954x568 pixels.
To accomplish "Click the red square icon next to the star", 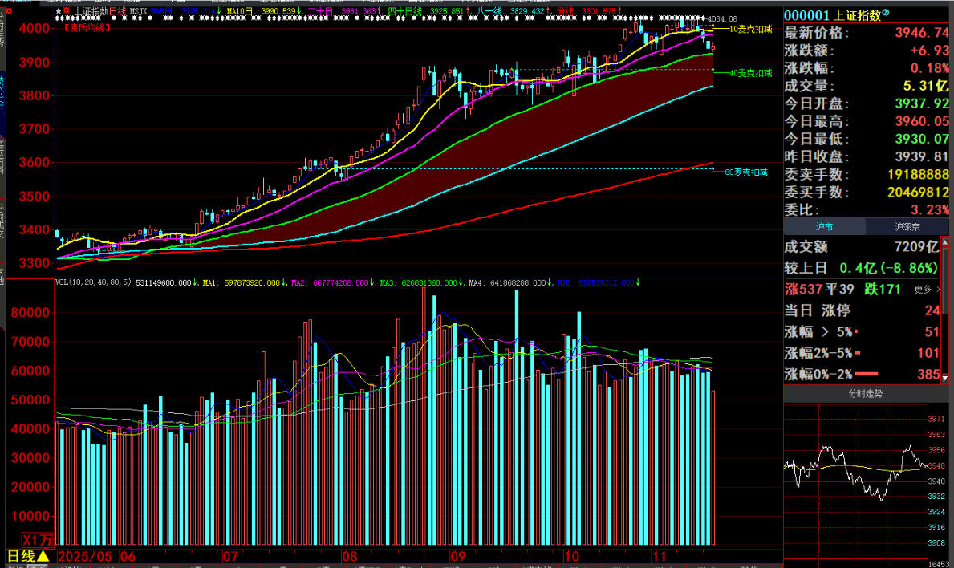I will 67,11.
